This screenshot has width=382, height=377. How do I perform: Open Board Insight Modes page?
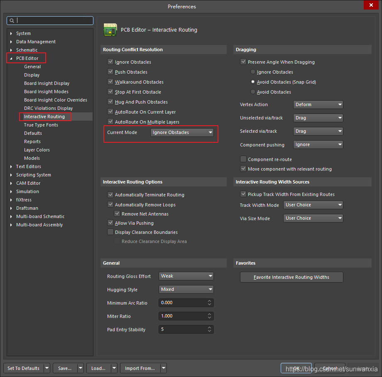click(46, 92)
